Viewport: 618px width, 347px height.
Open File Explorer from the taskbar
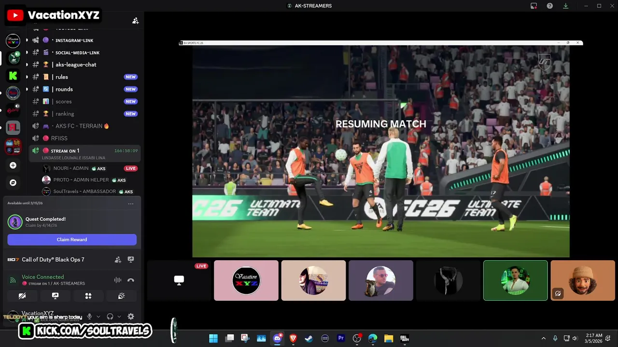tap(389, 338)
